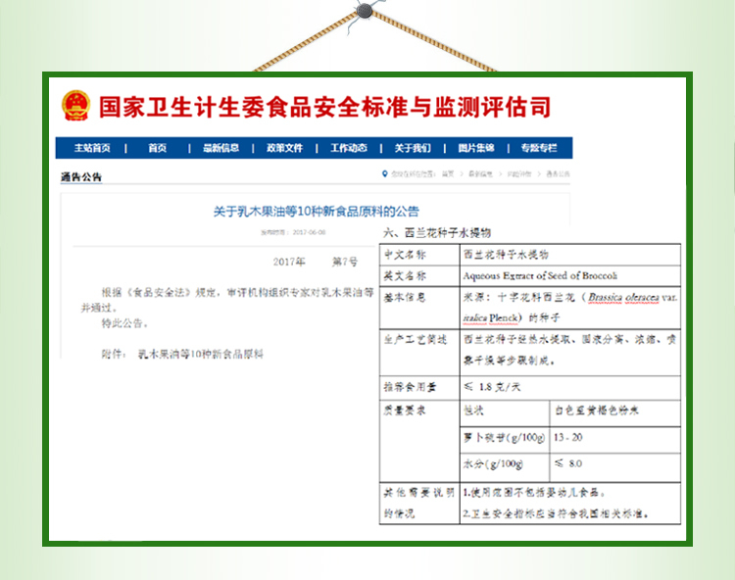Click the text 第7号
Screen dimensions: 735x580
(345, 262)
